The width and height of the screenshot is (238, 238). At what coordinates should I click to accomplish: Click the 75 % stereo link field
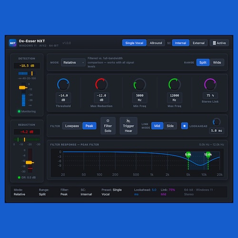tap(210, 96)
